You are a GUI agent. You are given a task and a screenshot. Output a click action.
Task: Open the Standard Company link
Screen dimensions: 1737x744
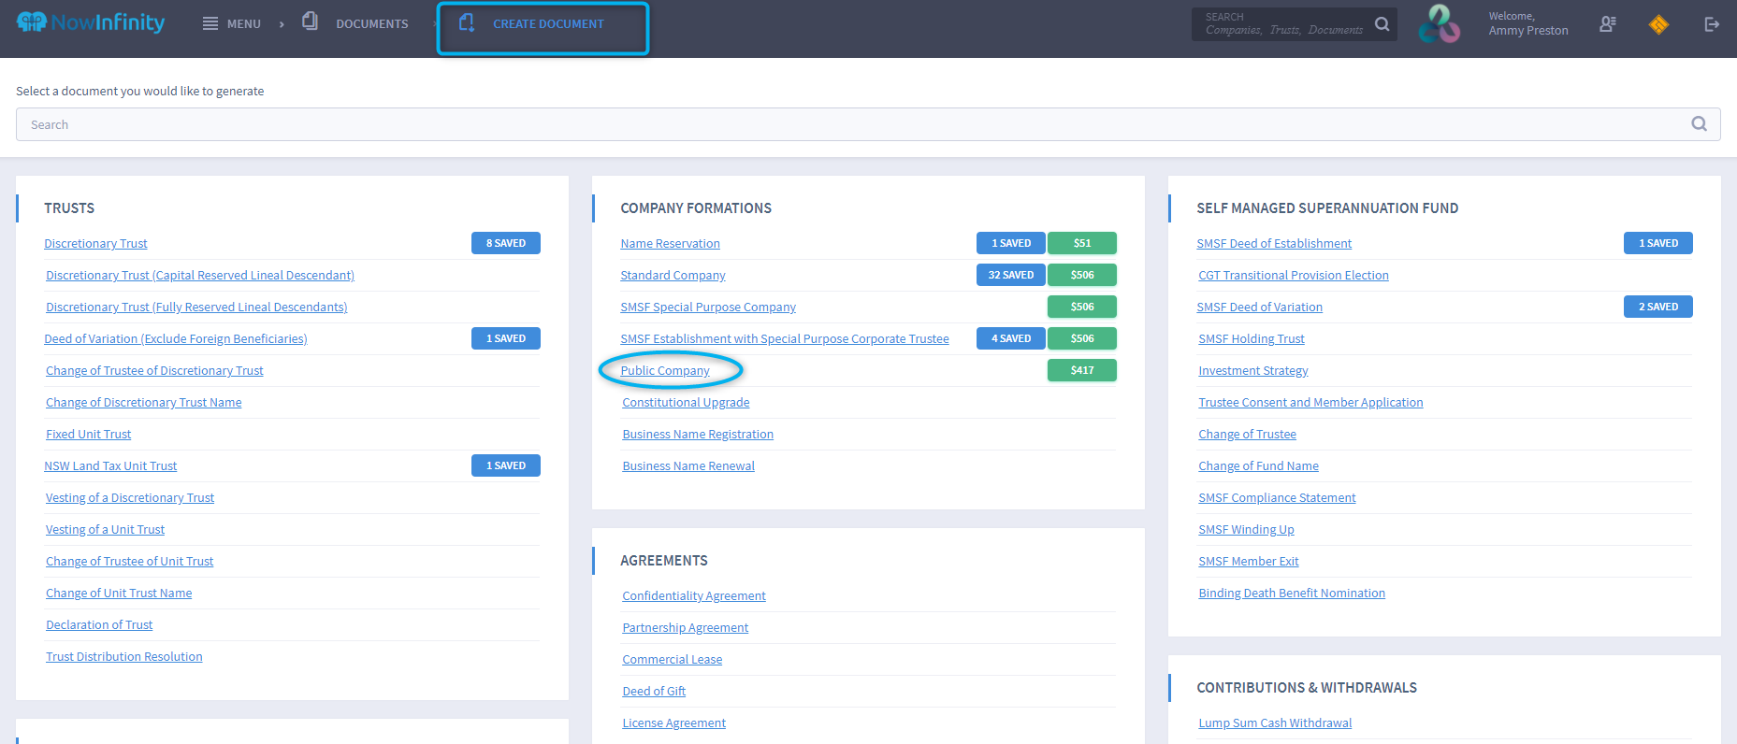pyautogui.click(x=673, y=275)
